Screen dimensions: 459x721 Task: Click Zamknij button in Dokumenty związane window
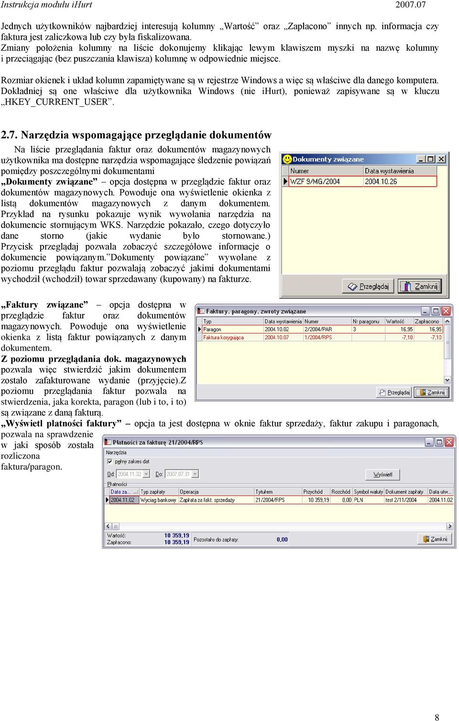pos(420,286)
